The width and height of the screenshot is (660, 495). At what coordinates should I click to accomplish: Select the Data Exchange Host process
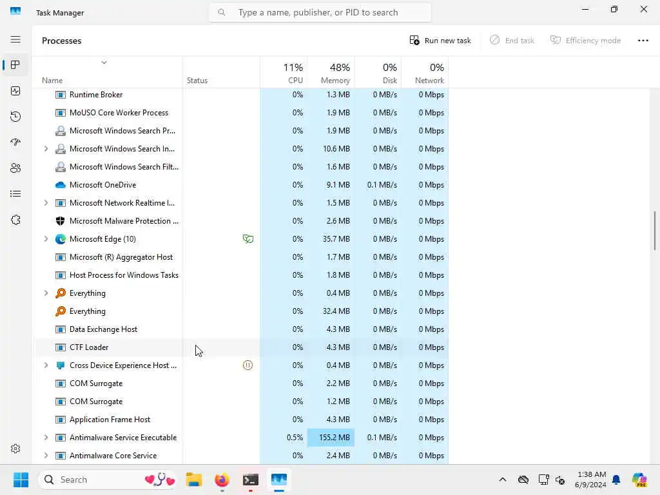241,329
